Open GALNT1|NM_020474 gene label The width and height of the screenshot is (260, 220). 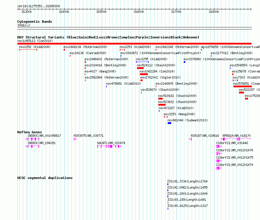click(111, 143)
